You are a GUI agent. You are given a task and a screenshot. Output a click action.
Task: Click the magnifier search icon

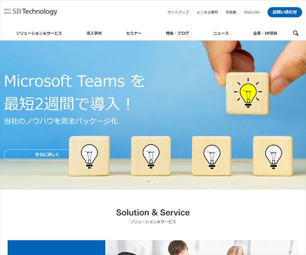(296, 33)
